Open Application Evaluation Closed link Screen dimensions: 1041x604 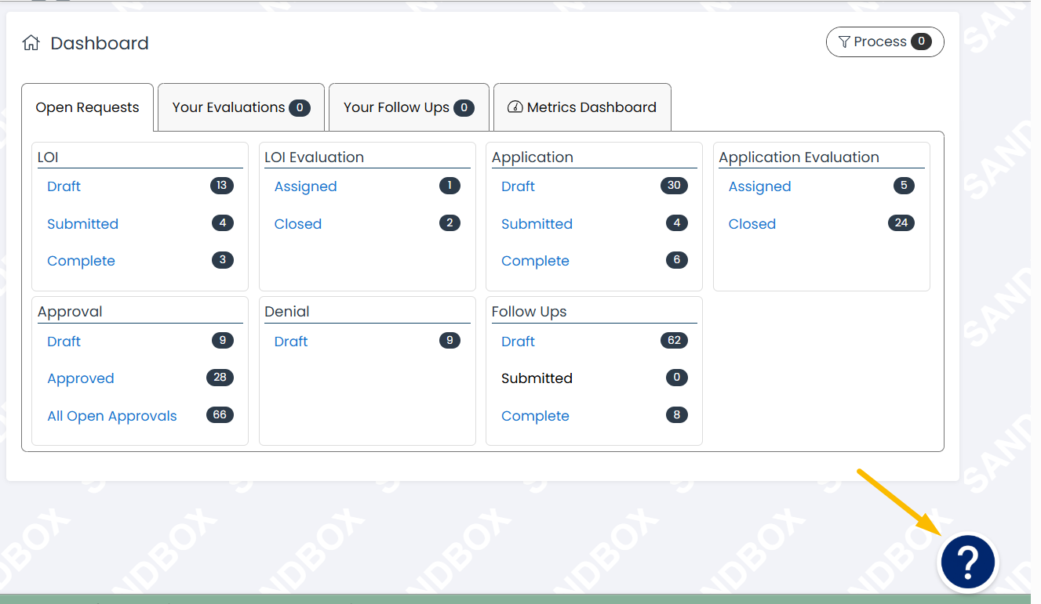tap(752, 224)
